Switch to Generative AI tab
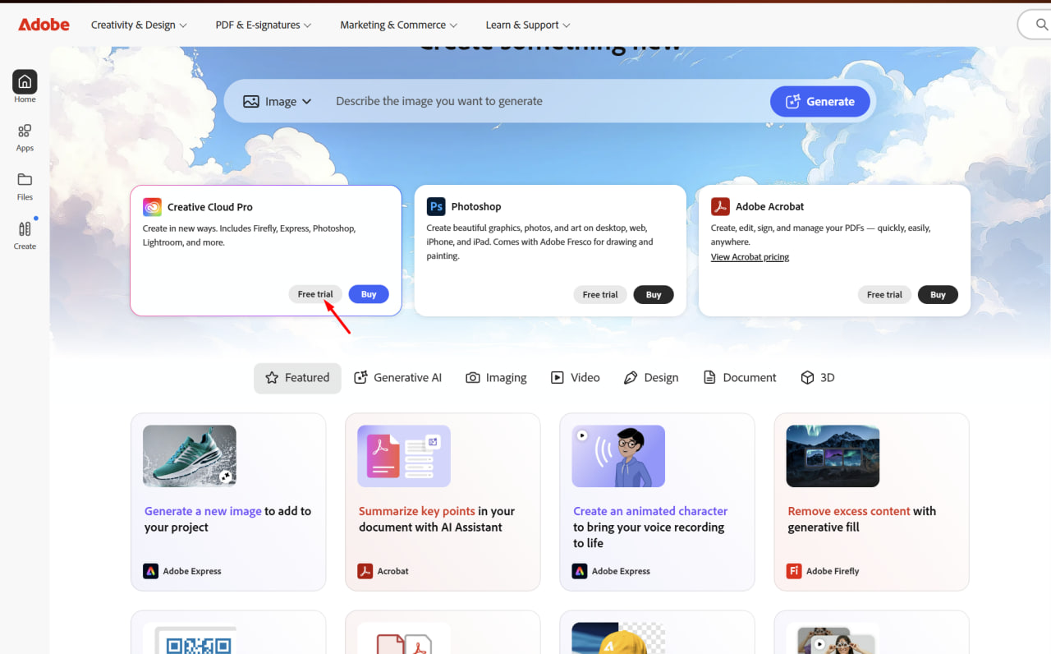Screen dimensions: 1051x654 click(397, 378)
